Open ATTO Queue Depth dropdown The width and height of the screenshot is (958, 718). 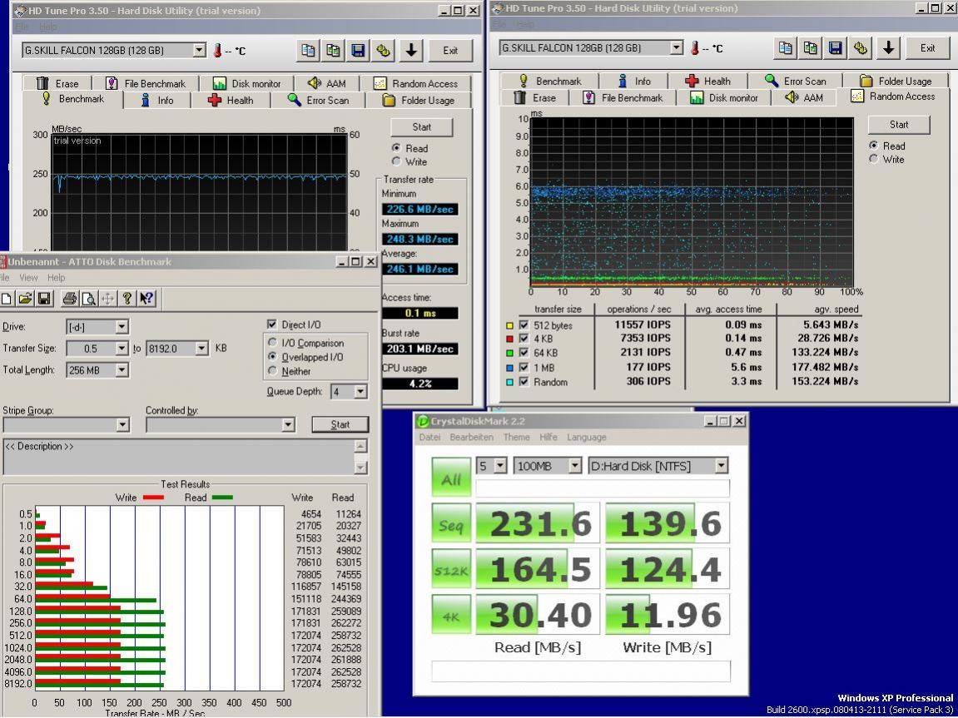click(x=361, y=391)
